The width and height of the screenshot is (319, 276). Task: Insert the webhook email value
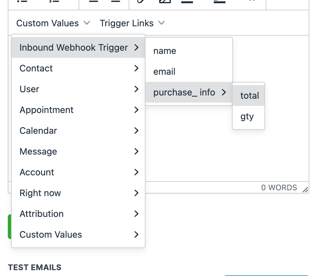pos(164,71)
